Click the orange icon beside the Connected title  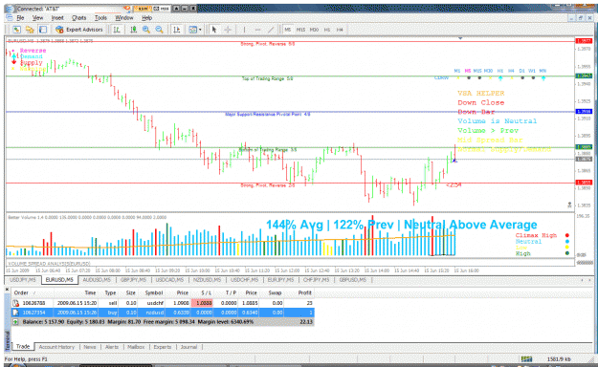tap(127, 8)
